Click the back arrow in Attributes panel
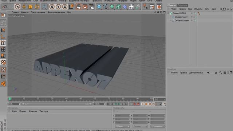Screen dimensions: 233x131 (x=208, y=73)
